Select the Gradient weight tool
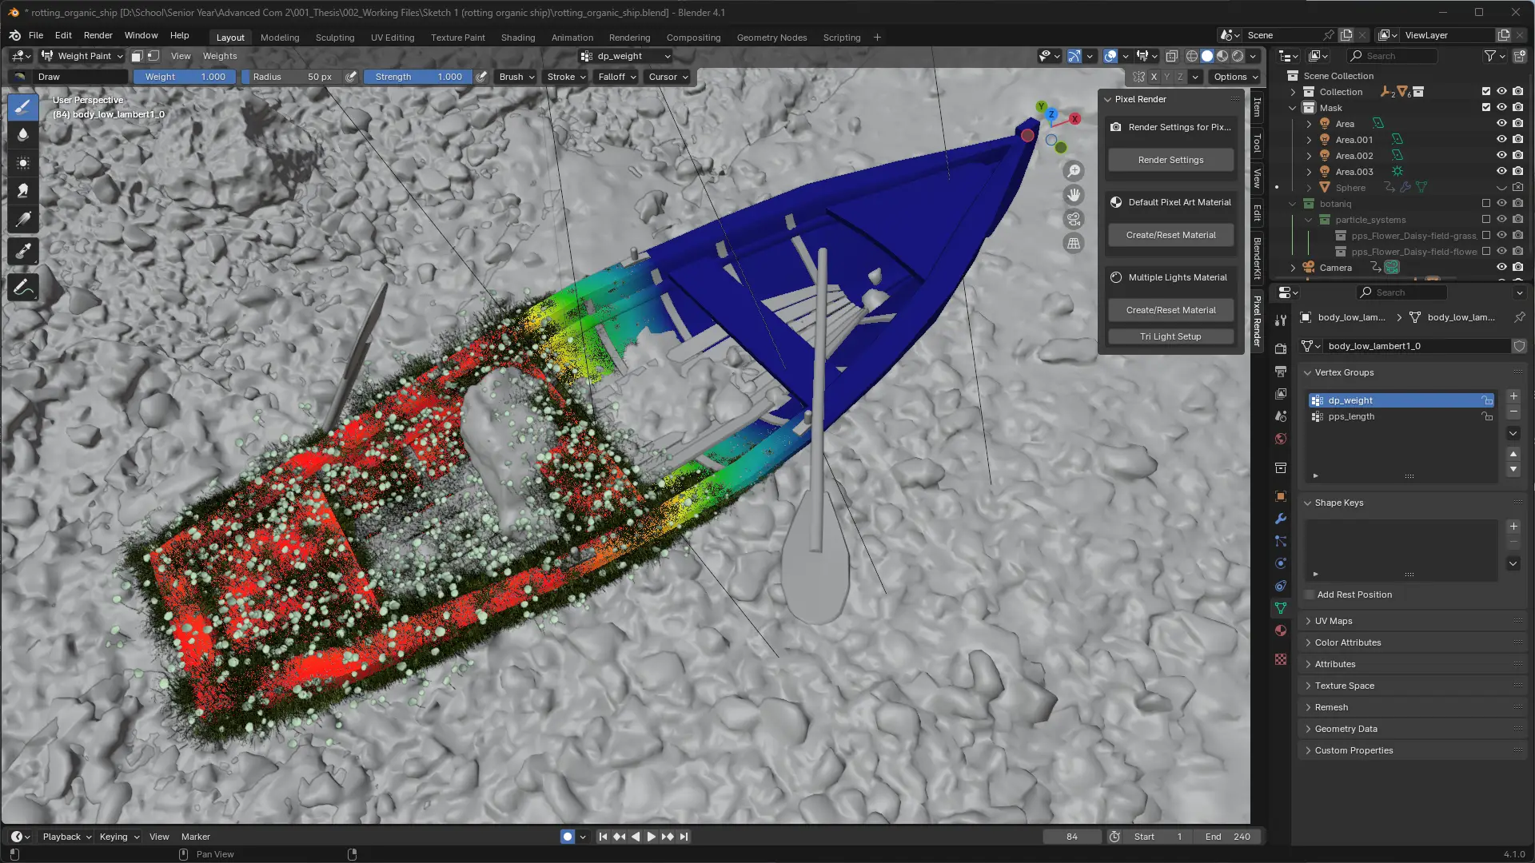Image resolution: width=1535 pixels, height=863 pixels. point(23,219)
